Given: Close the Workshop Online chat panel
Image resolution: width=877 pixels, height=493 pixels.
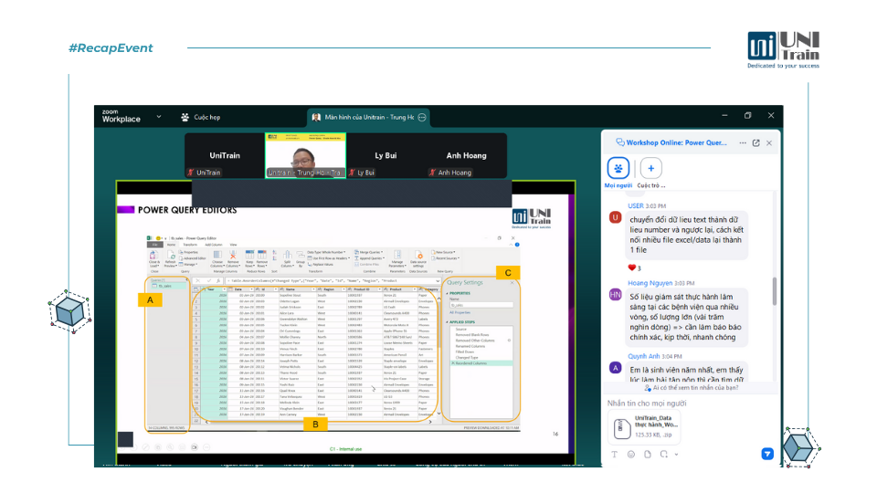Looking at the screenshot, I should [x=769, y=143].
